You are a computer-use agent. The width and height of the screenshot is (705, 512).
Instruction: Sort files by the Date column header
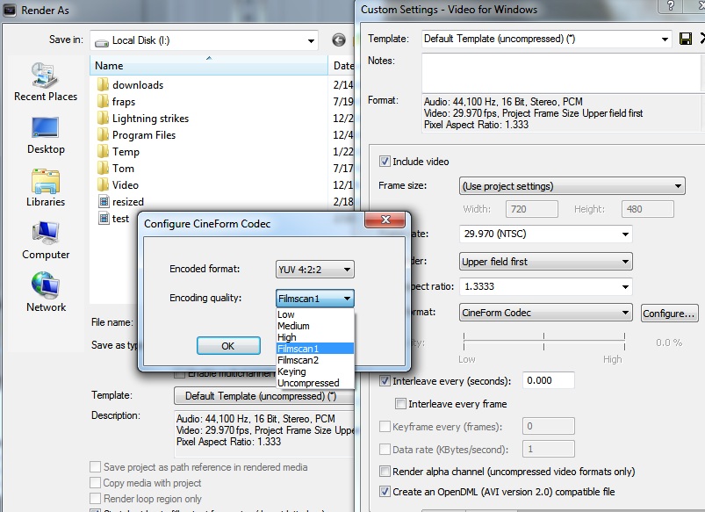342,66
